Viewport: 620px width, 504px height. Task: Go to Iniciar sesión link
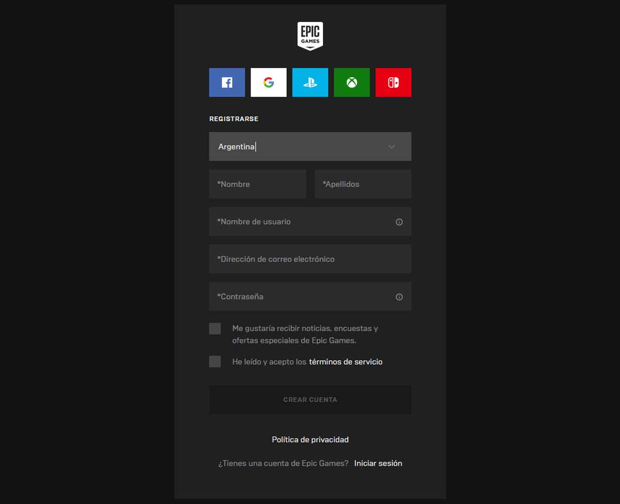click(378, 463)
